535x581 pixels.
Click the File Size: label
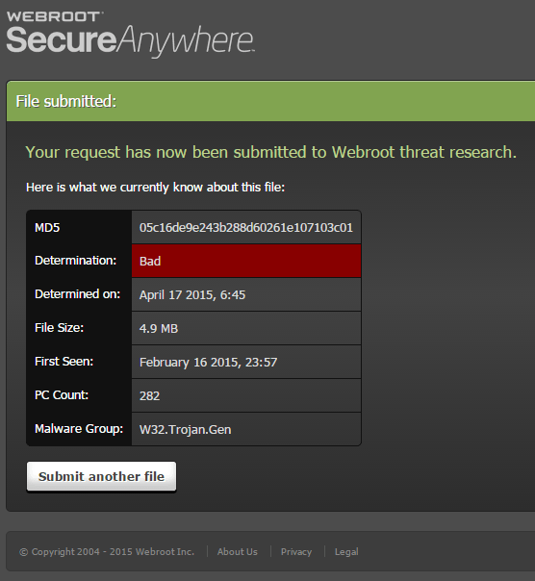pos(60,328)
